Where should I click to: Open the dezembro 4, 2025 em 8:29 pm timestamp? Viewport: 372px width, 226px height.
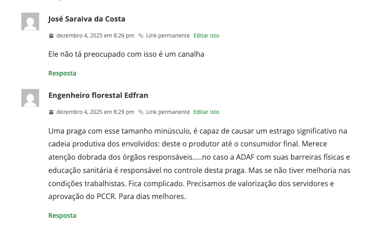(95, 112)
